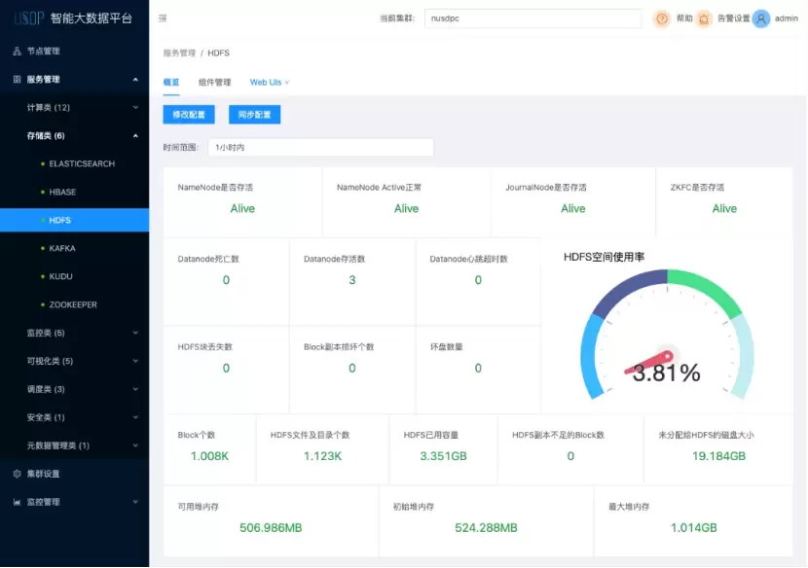
Task: Select the overview tab
Action: click(x=171, y=83)
